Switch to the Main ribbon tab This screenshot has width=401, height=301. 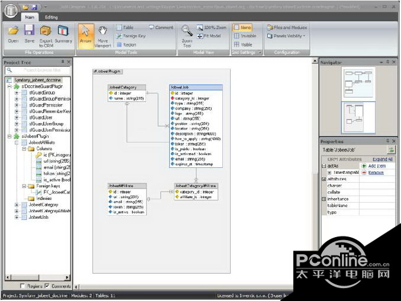[x=29, y=17]
